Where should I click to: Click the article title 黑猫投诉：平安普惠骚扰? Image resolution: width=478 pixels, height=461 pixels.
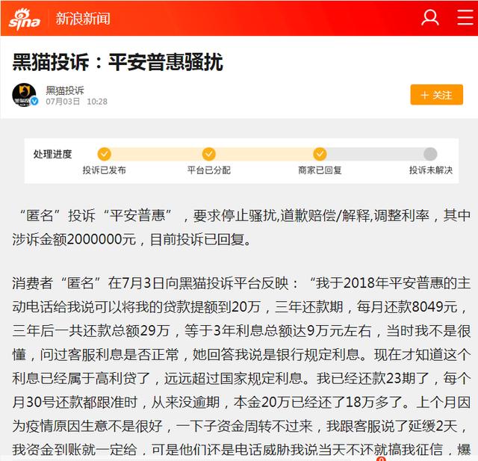pyautogui.click(x=118, y=62)
